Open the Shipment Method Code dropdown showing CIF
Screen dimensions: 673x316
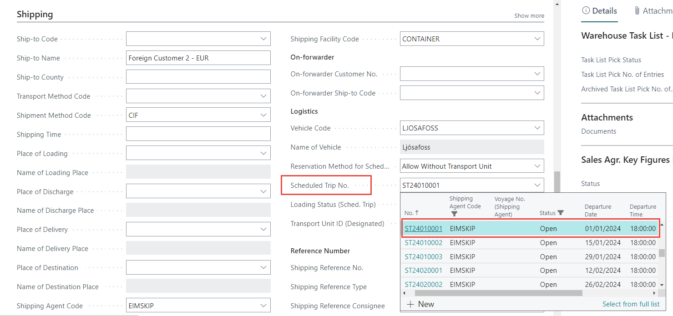click(263, 115)
